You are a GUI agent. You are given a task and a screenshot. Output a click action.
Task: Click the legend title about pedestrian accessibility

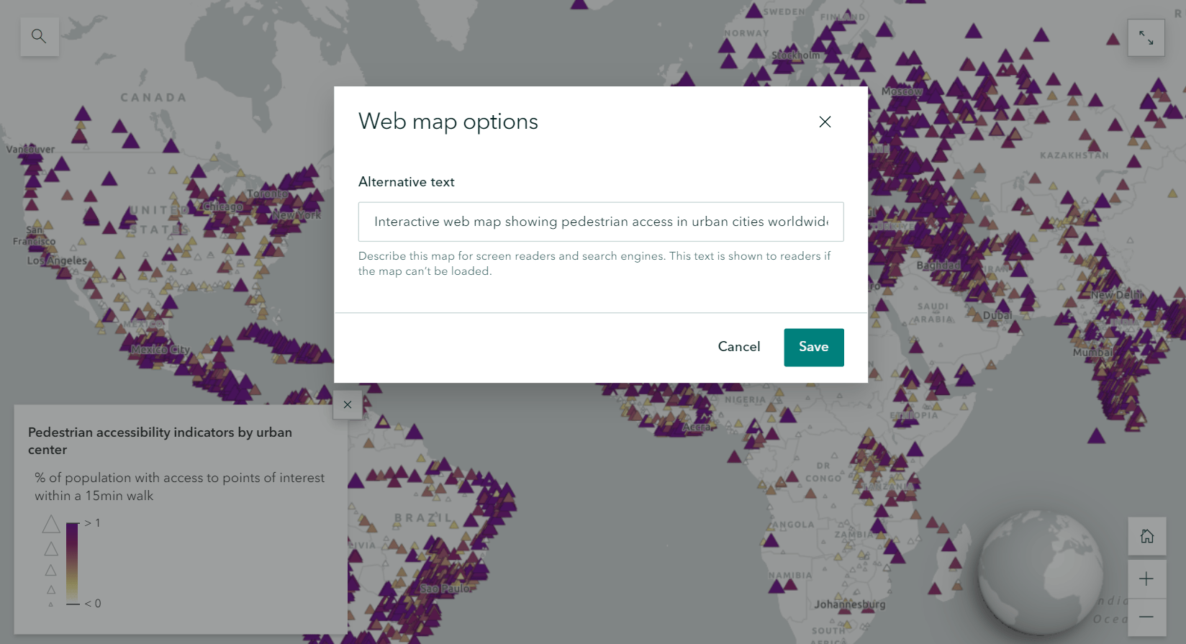tap(160, 440)
